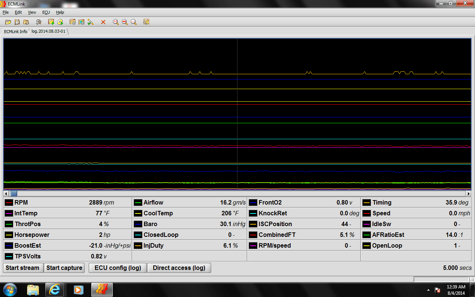Select the IdleSw legend entry
The image size is (475, 297).
coord(416,224)
